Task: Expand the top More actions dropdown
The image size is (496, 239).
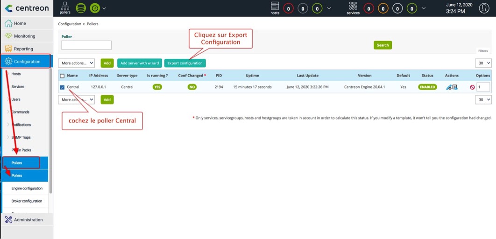Action: tap(77, 63)
